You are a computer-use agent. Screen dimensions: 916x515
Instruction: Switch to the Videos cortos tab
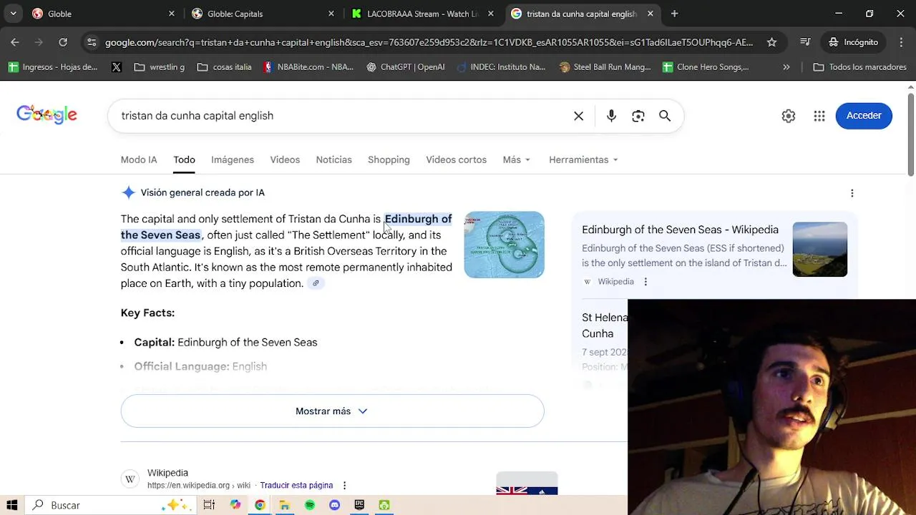[456, 160]
